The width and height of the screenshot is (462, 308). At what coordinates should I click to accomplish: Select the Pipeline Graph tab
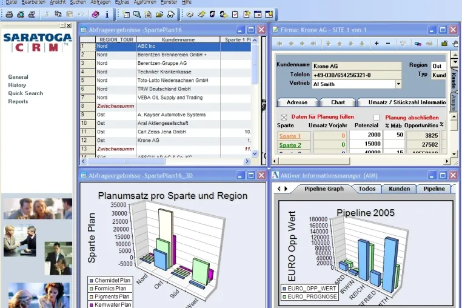coord(324,189)
